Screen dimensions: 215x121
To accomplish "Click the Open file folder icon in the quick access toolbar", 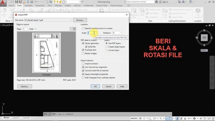I will 13,2.
